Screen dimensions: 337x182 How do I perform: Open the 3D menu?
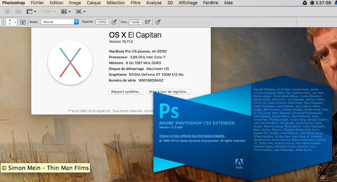170,3
